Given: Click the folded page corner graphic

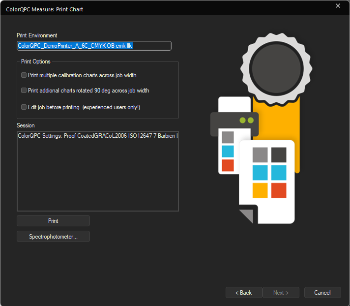Looking at the screenshot, I should (246, 216).
